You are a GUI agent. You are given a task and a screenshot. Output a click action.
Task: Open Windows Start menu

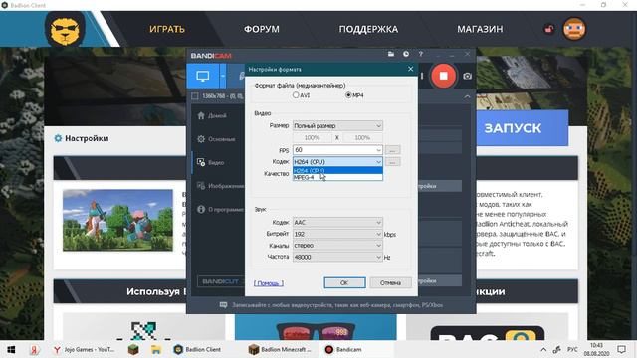(x=11, y=349)
